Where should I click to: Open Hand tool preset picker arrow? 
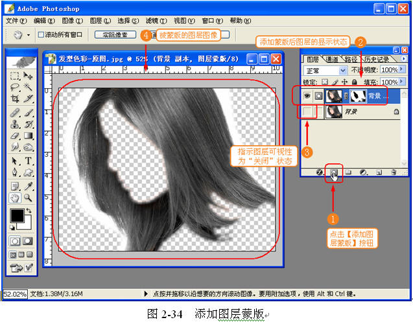[x=29, y=35]
